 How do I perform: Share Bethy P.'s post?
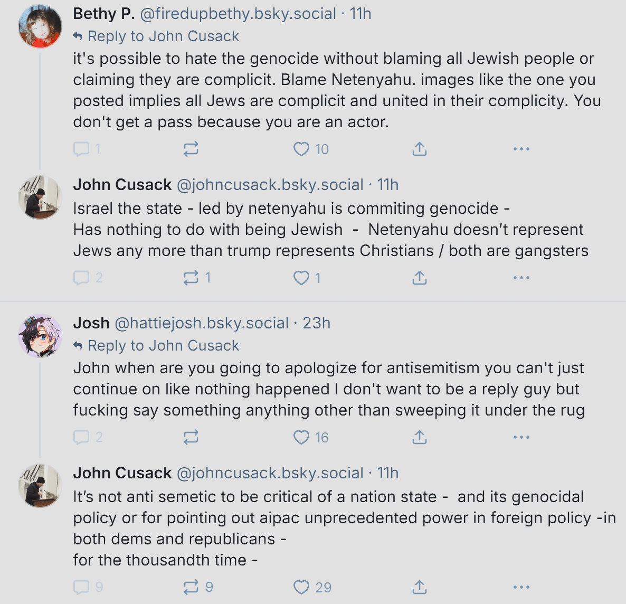click(x=419, y=149)
